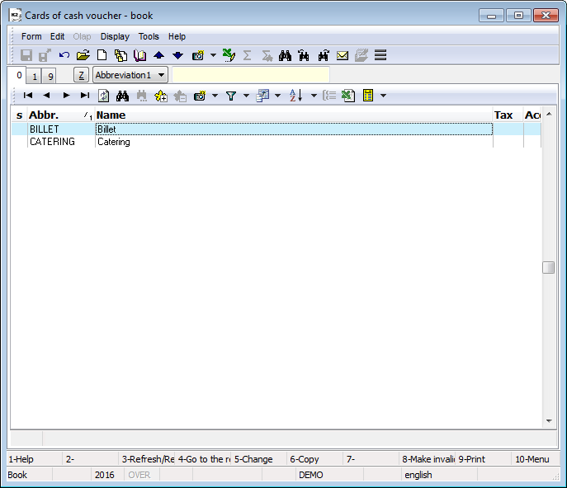Click the yellow search input field
The height and width of the screenshot is (488, 567).
click(x=251, y=75)
